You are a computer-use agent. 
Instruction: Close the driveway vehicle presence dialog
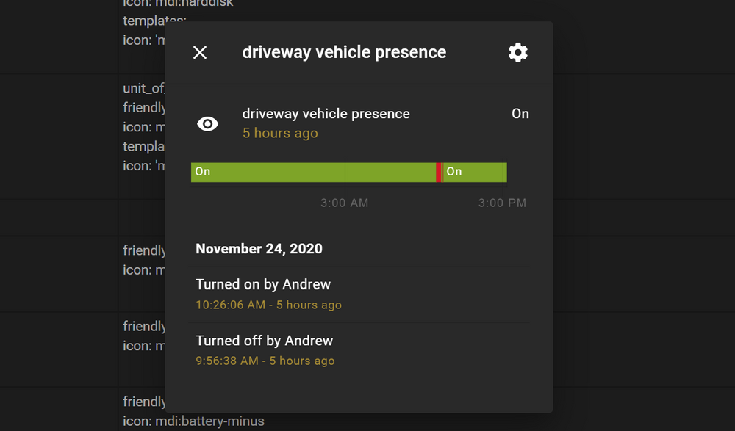199,51
